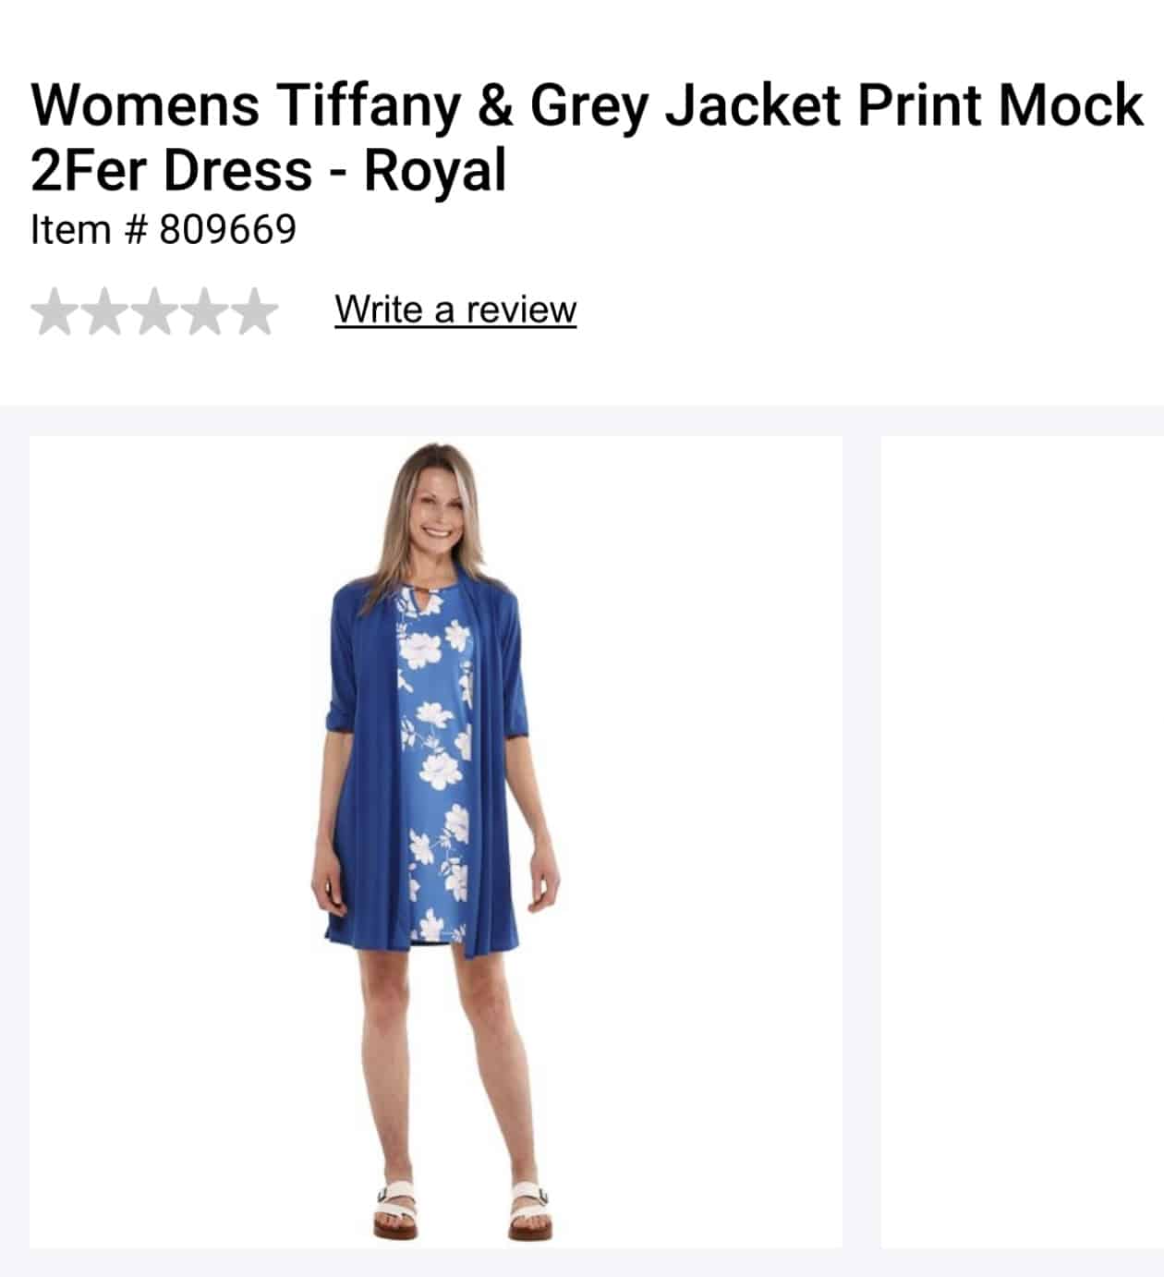Screen dimensions: 1164x1277
Task: Click the floral print dress in photo
Action: [432, 767]
